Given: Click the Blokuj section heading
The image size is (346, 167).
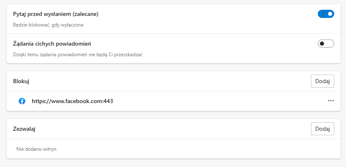Looking at the screenshot, I should (21, 81).
